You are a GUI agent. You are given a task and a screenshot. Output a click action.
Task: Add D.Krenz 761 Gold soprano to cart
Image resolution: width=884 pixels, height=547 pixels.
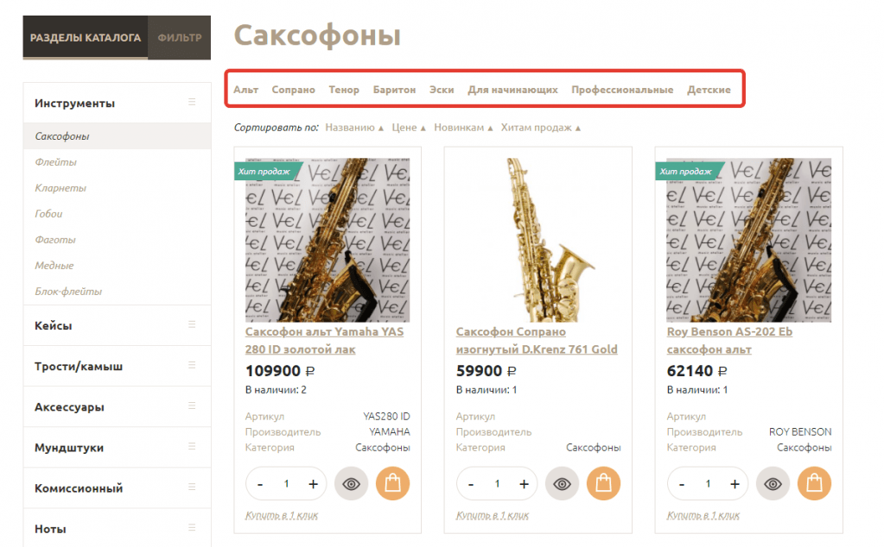coord(603,484)
